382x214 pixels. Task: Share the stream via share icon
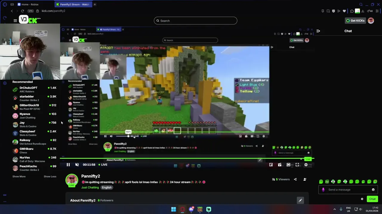(295, 180)
